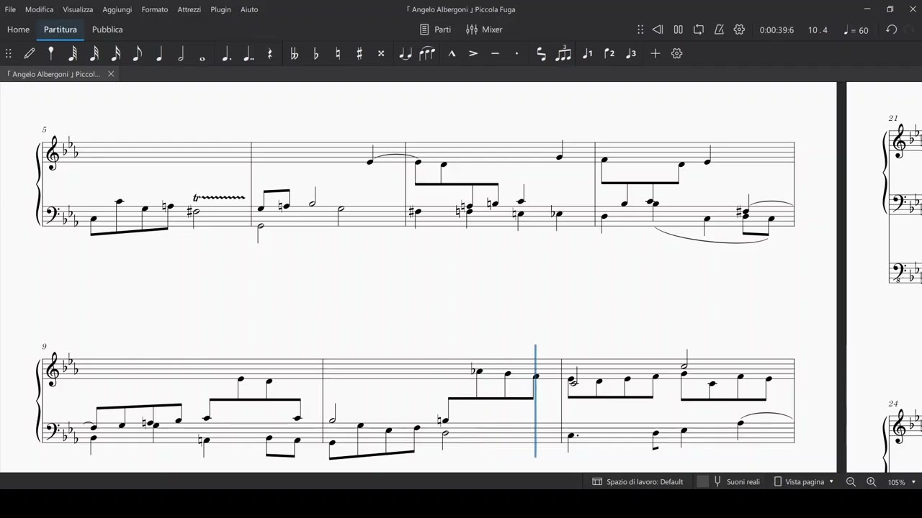922x518 pixels.
Task: Toggle note input pencil tool
Action: [30, 53]
